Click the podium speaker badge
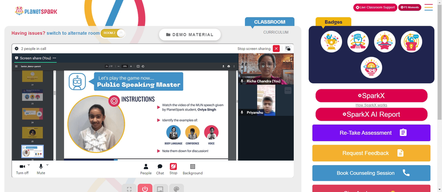Screen dimensions: 442x192 point(412,42)
